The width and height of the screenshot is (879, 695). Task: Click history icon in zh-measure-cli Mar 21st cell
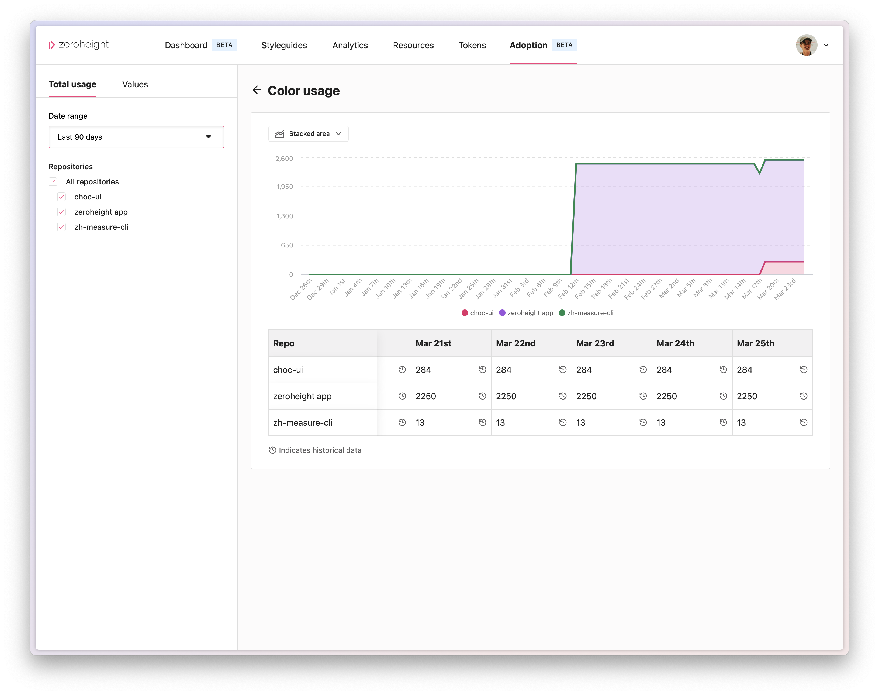[482, 422]
